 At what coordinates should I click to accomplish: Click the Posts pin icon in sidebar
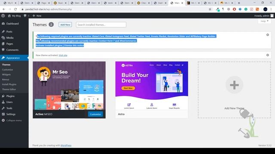click(x=3, y=32)
